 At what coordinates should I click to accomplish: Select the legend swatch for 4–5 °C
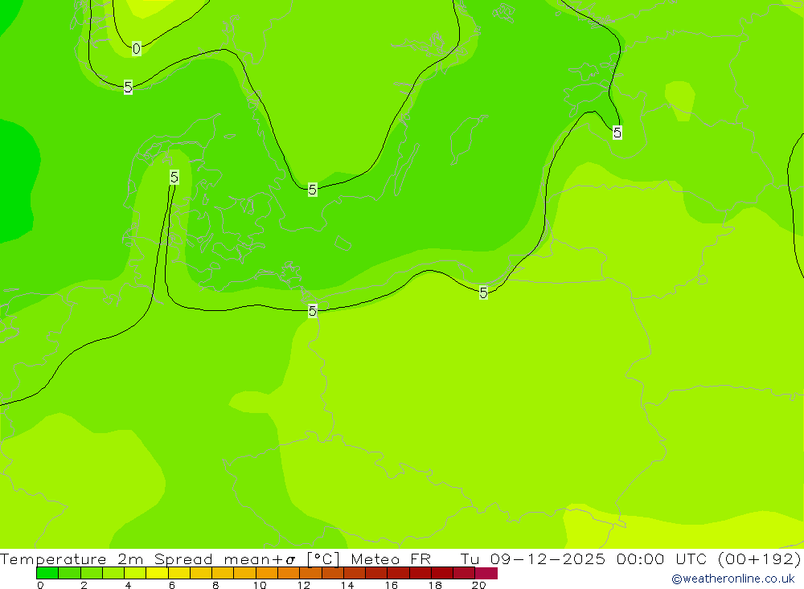pos(135,573)
